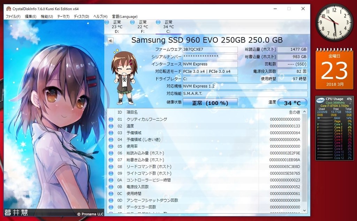Click the SMART list vertical scrollbar thumb
357x221 pixels.
304,158
